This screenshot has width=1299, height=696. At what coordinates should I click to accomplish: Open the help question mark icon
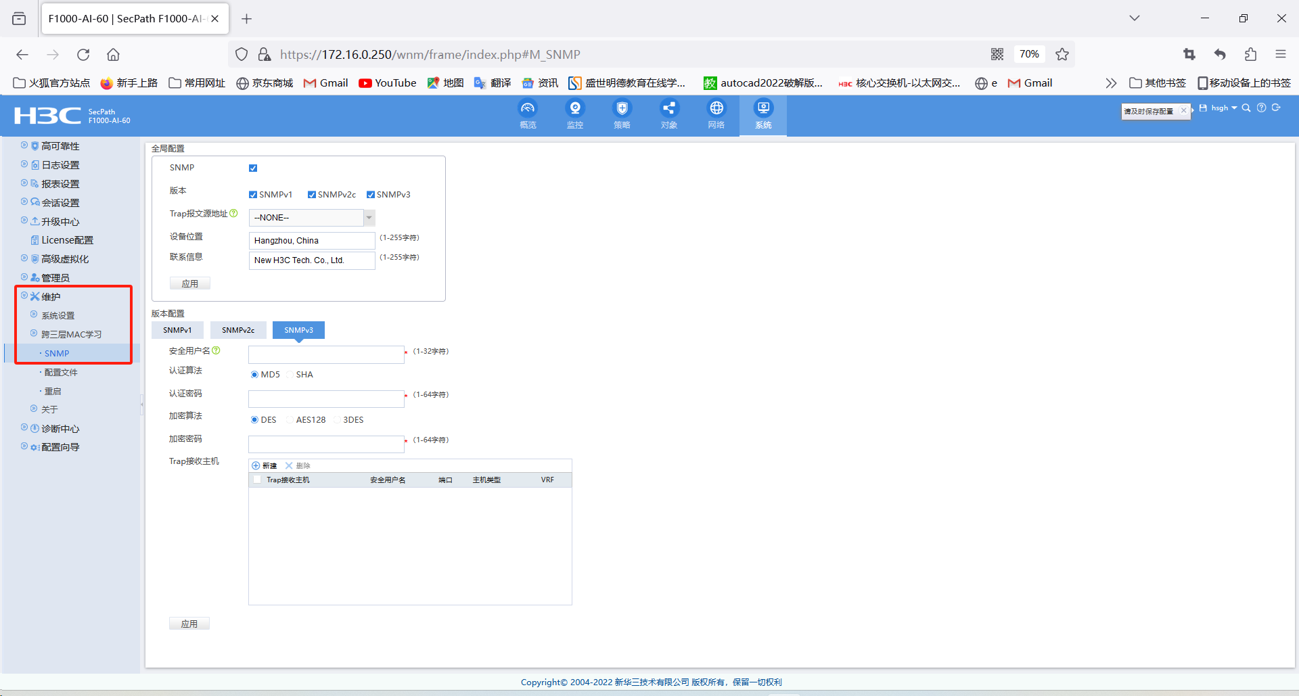pyautogui.click(x=1261, y=108)
